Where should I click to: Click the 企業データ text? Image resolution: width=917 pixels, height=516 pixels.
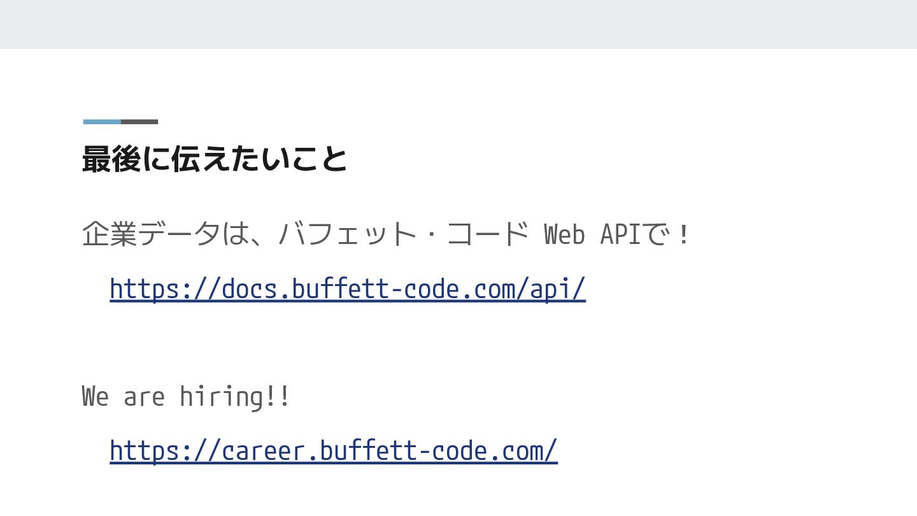pyautogui.click(x=151, y=234)
